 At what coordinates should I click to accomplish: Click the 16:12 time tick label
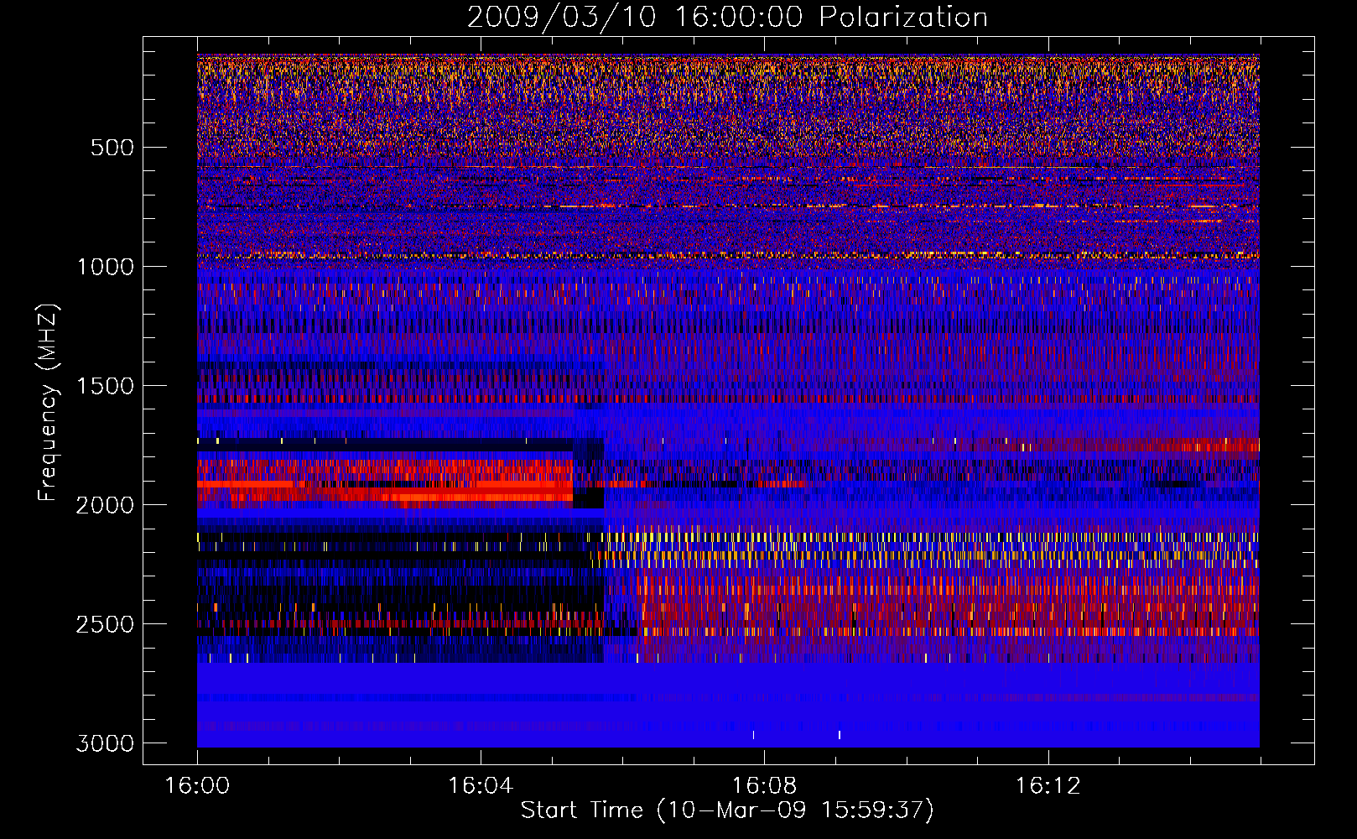pyautogui.click(x=1048, y=786)
